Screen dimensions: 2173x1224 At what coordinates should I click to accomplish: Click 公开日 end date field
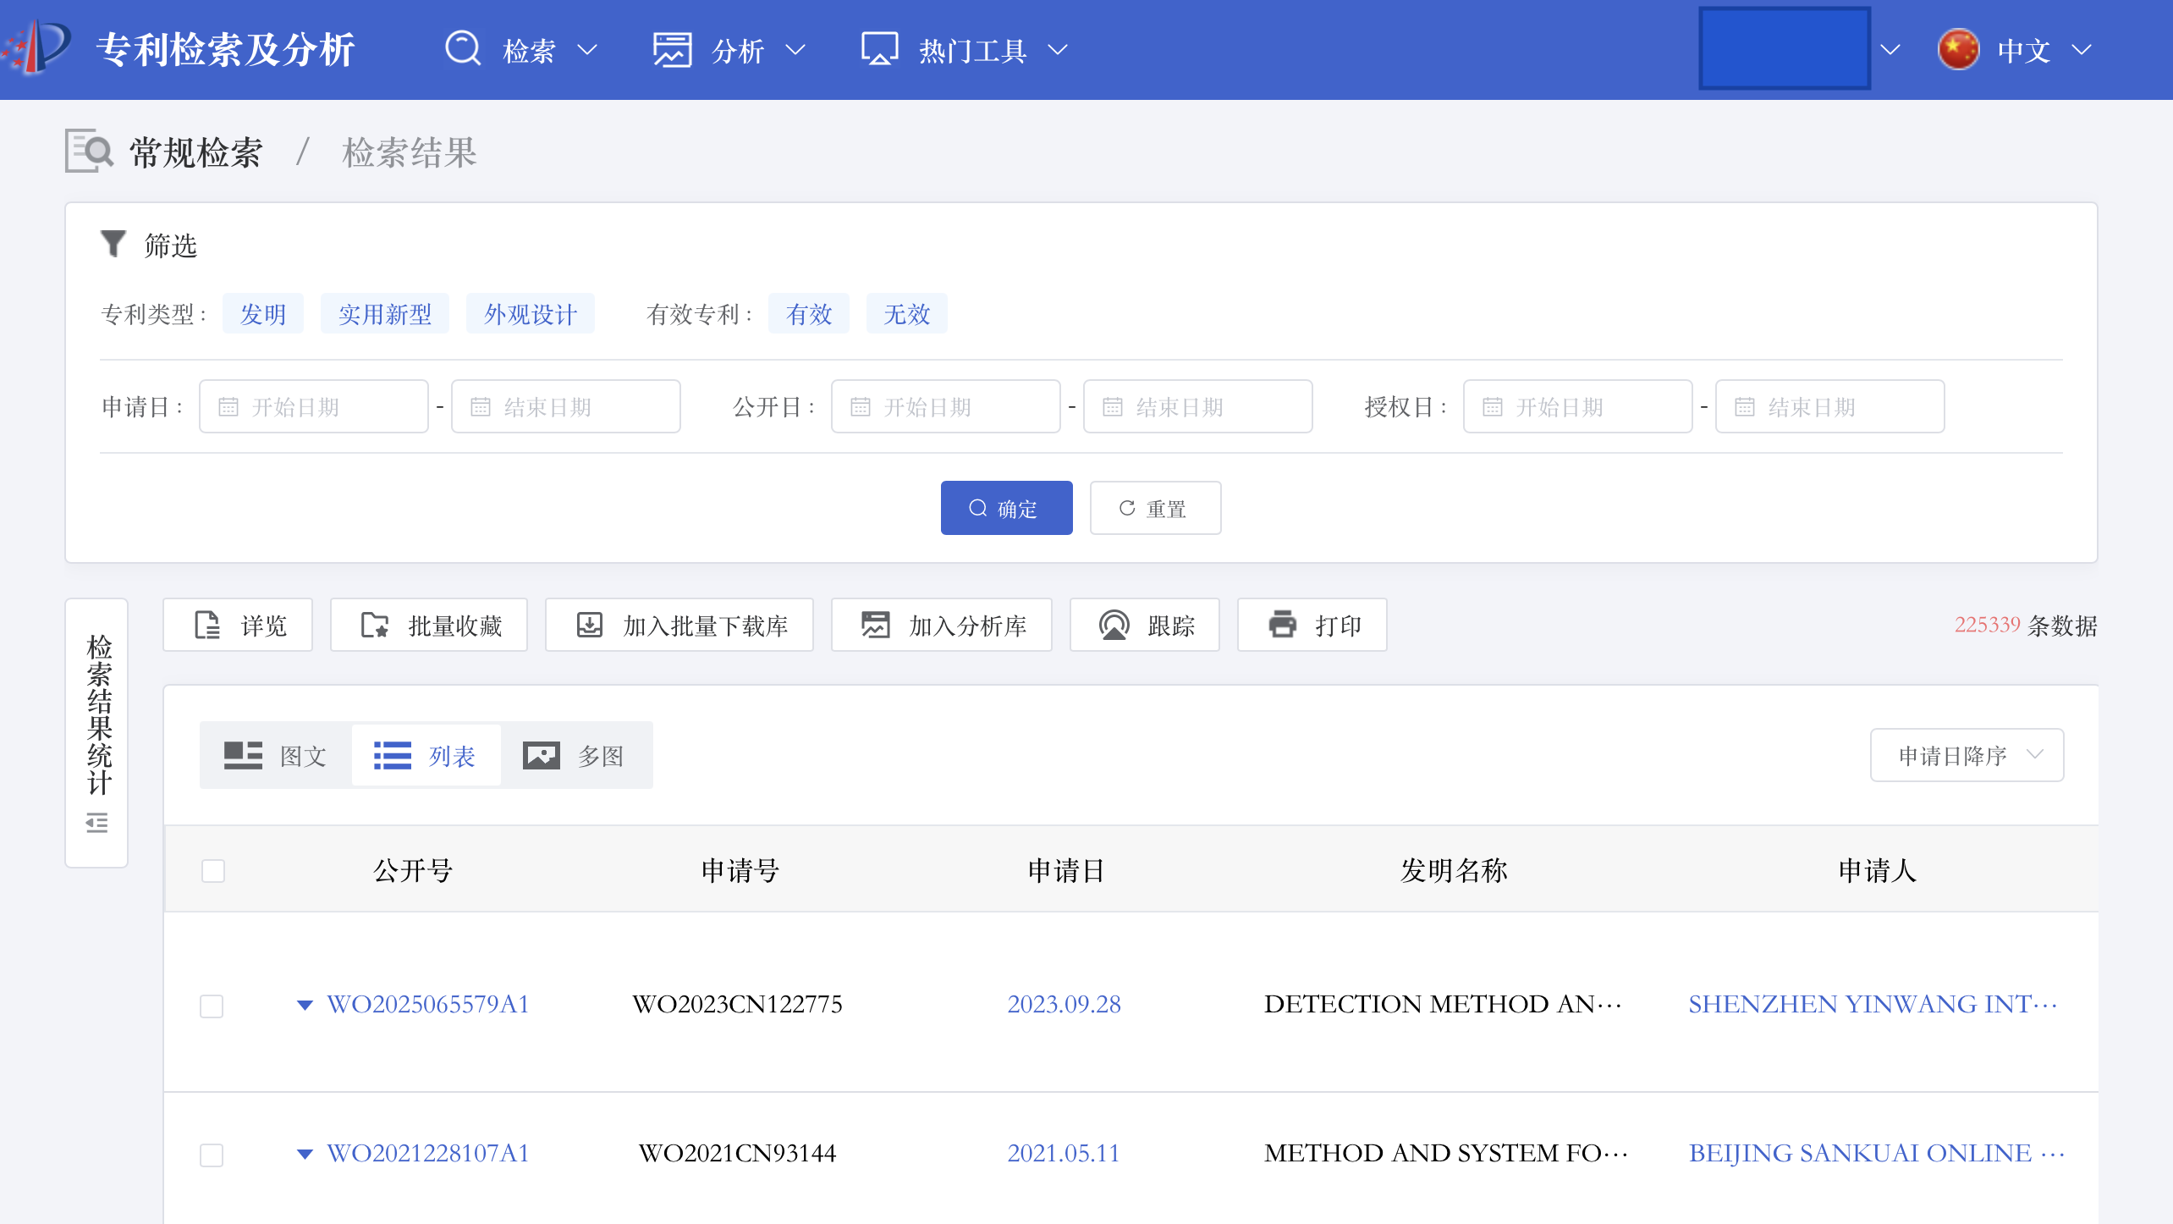click(x=1197, y=406)
